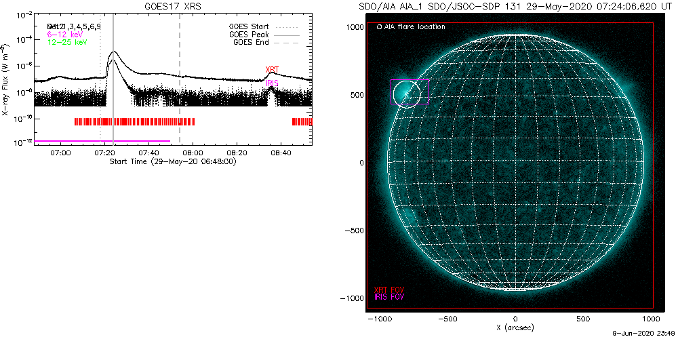Click the GOES17 XRS plot title
Screen dimensions: 678x339
(x=173, y=6)
